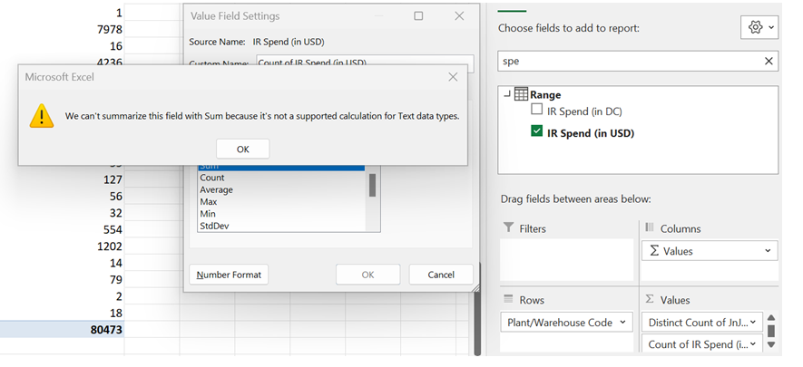Select the cell with value 16
Screen dimensions: 803x367
[62, 46]
